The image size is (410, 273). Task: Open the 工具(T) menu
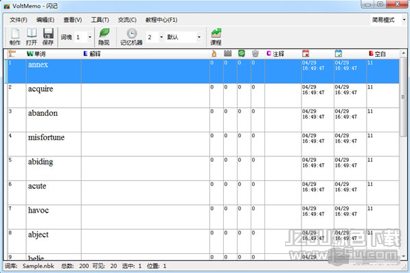pyautogui.click(x=100, y=20)
